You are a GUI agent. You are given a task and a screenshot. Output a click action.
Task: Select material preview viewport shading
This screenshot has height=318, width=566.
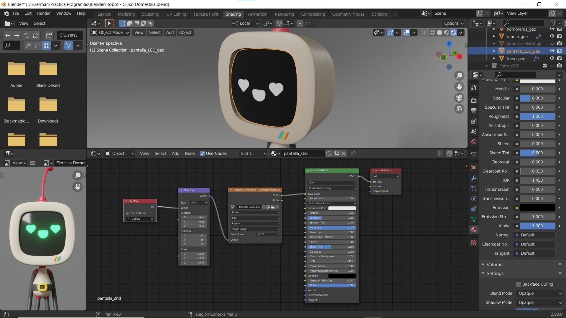(x=447, y=32)
